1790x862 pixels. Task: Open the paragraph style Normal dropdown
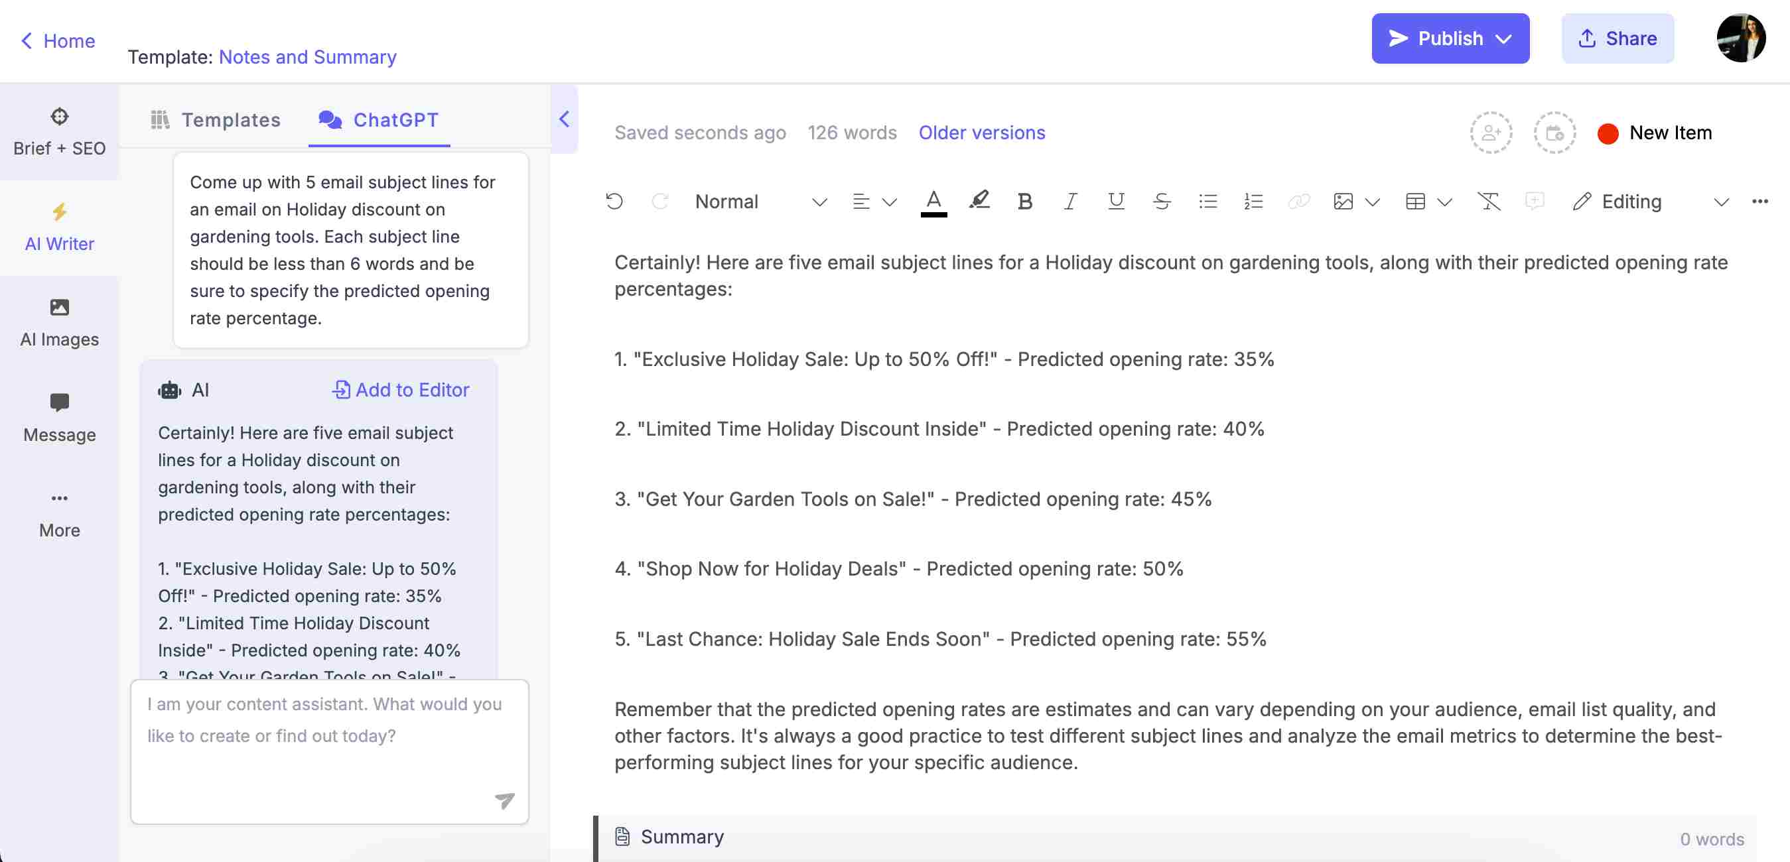(760, 202)
